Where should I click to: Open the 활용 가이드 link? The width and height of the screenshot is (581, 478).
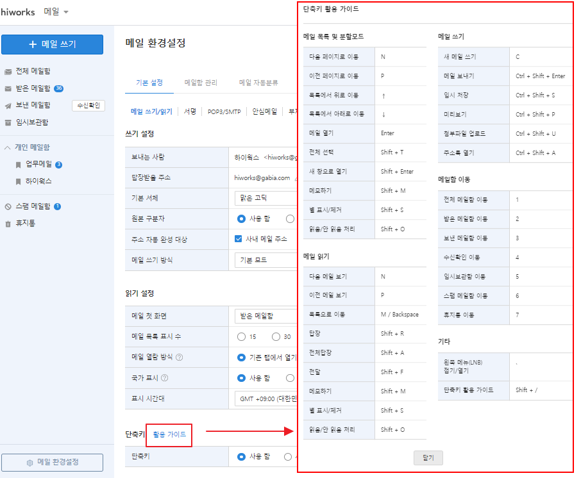pos(169,434)
